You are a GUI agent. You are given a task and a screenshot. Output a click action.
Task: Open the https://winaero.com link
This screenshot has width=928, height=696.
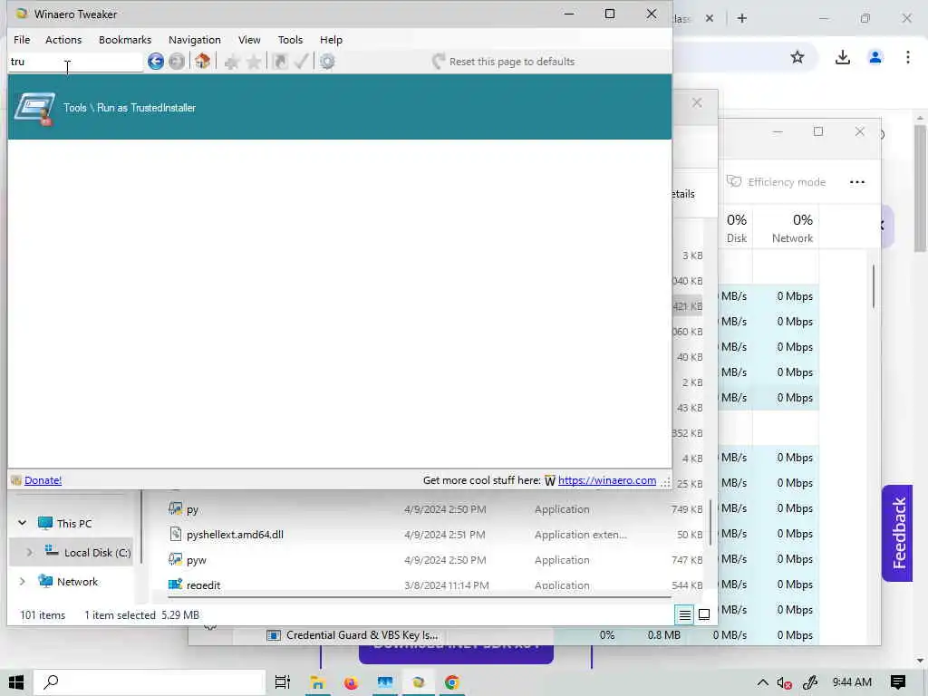pos(606,480)
